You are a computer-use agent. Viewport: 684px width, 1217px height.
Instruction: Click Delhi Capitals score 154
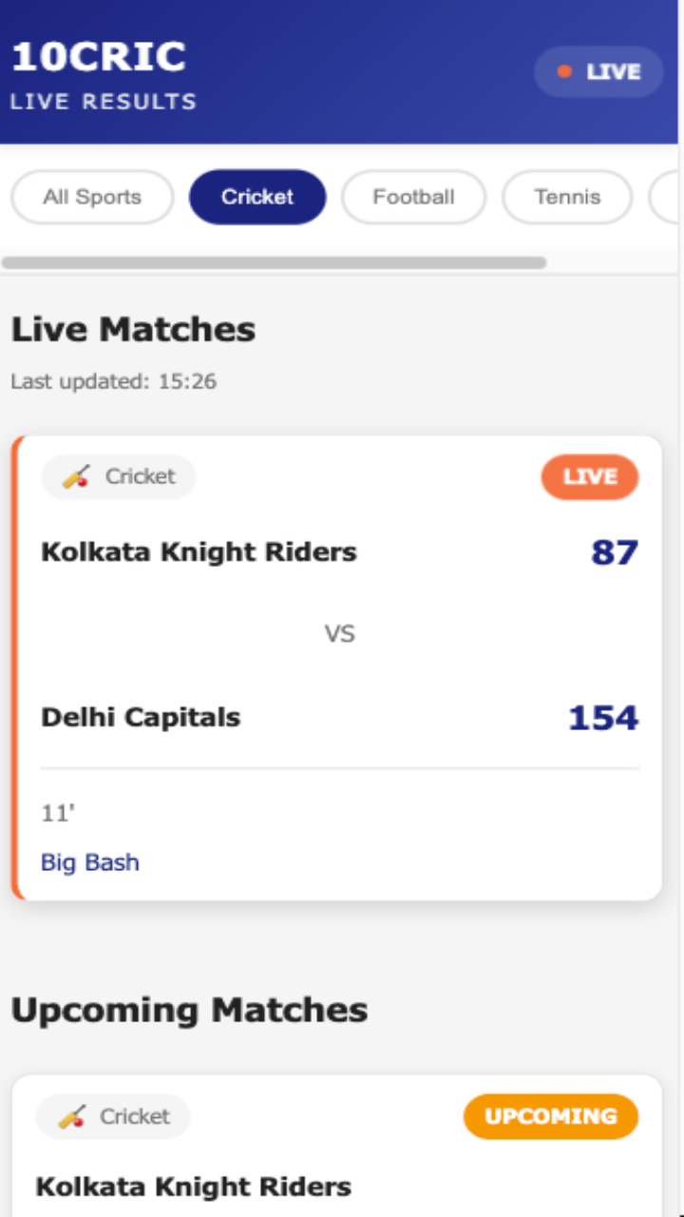click(603, 718)
